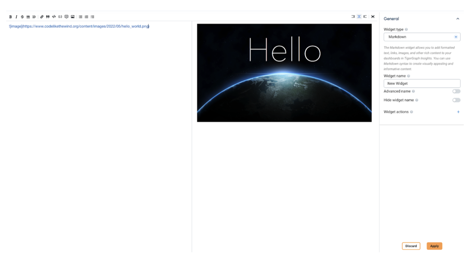Enable the Advanced name toggle
The width and height of the screenshot is (470, 259).
pyautogui.click(x=456, y=91)
